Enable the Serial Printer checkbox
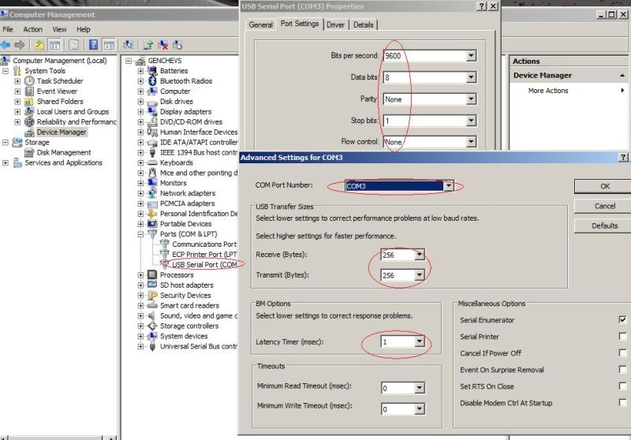 coord(622,337)
